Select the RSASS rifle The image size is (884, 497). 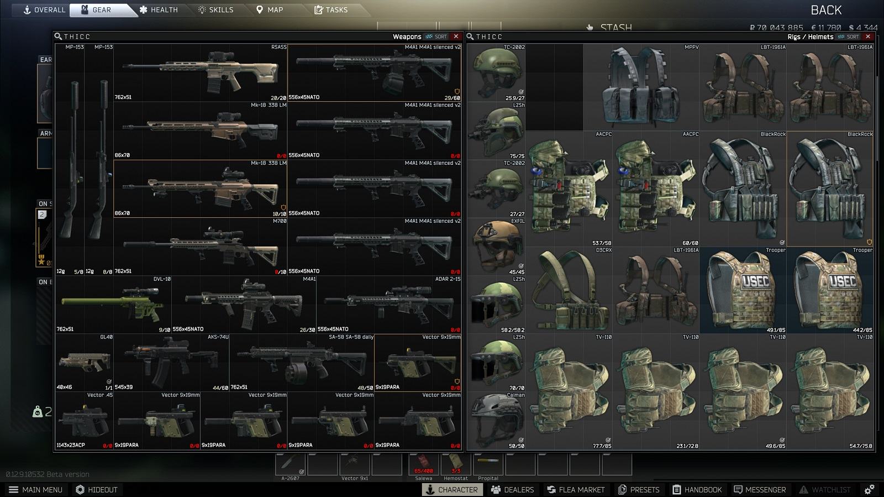point(201,73)
